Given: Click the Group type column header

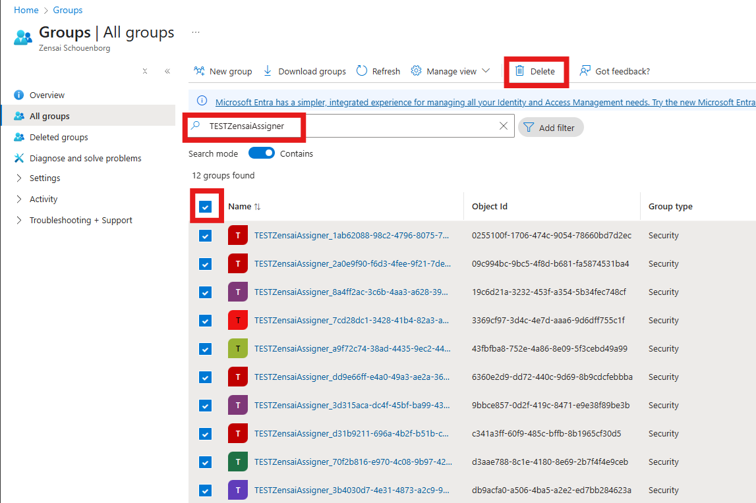Looking at the screenshot, I should pyautogui.click(x=670, y=206).
